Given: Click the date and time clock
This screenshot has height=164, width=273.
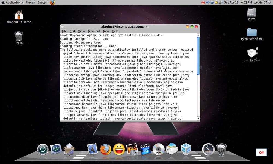Looking at the screenshot, I should (x=238, y=2).
